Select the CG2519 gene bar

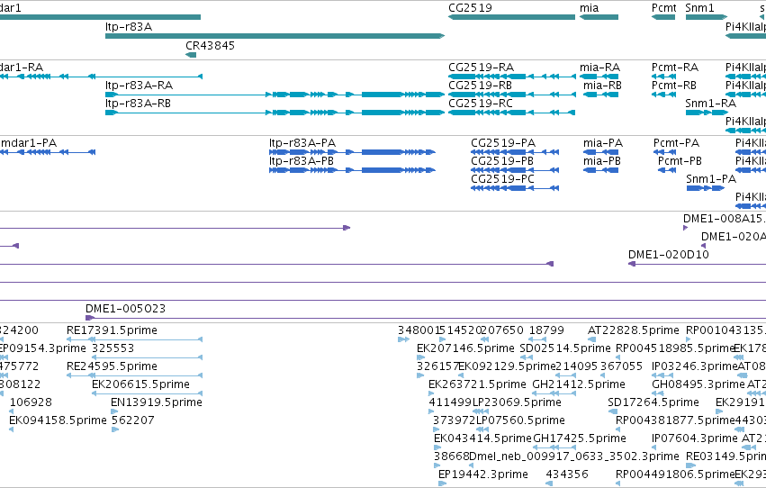tap(511, 17)
